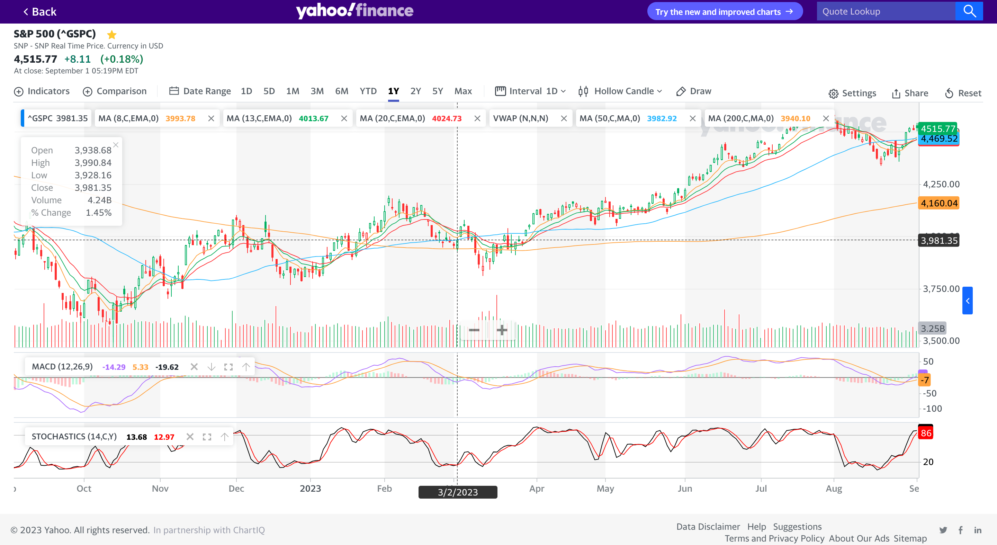Image resolution: width=997 pixels, height=545 pixels.
Task: Toggle the yellow favorite star
Action: point(112,35)
